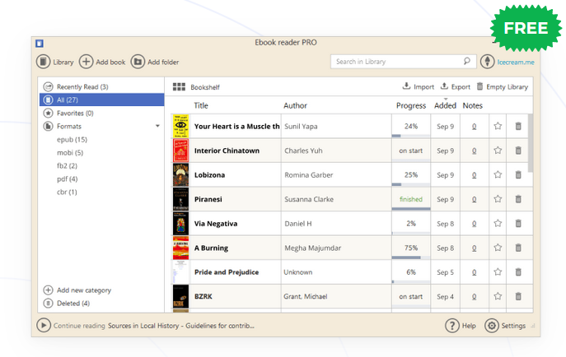This screenshot has width=566, height=357.
Task: Delete A Burning via trash icon
Action: (518, 248)
